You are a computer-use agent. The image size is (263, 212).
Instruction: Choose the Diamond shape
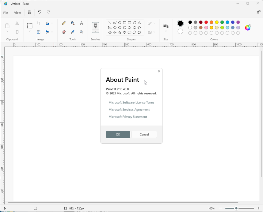pyautogui.click(x=115, y=27)
